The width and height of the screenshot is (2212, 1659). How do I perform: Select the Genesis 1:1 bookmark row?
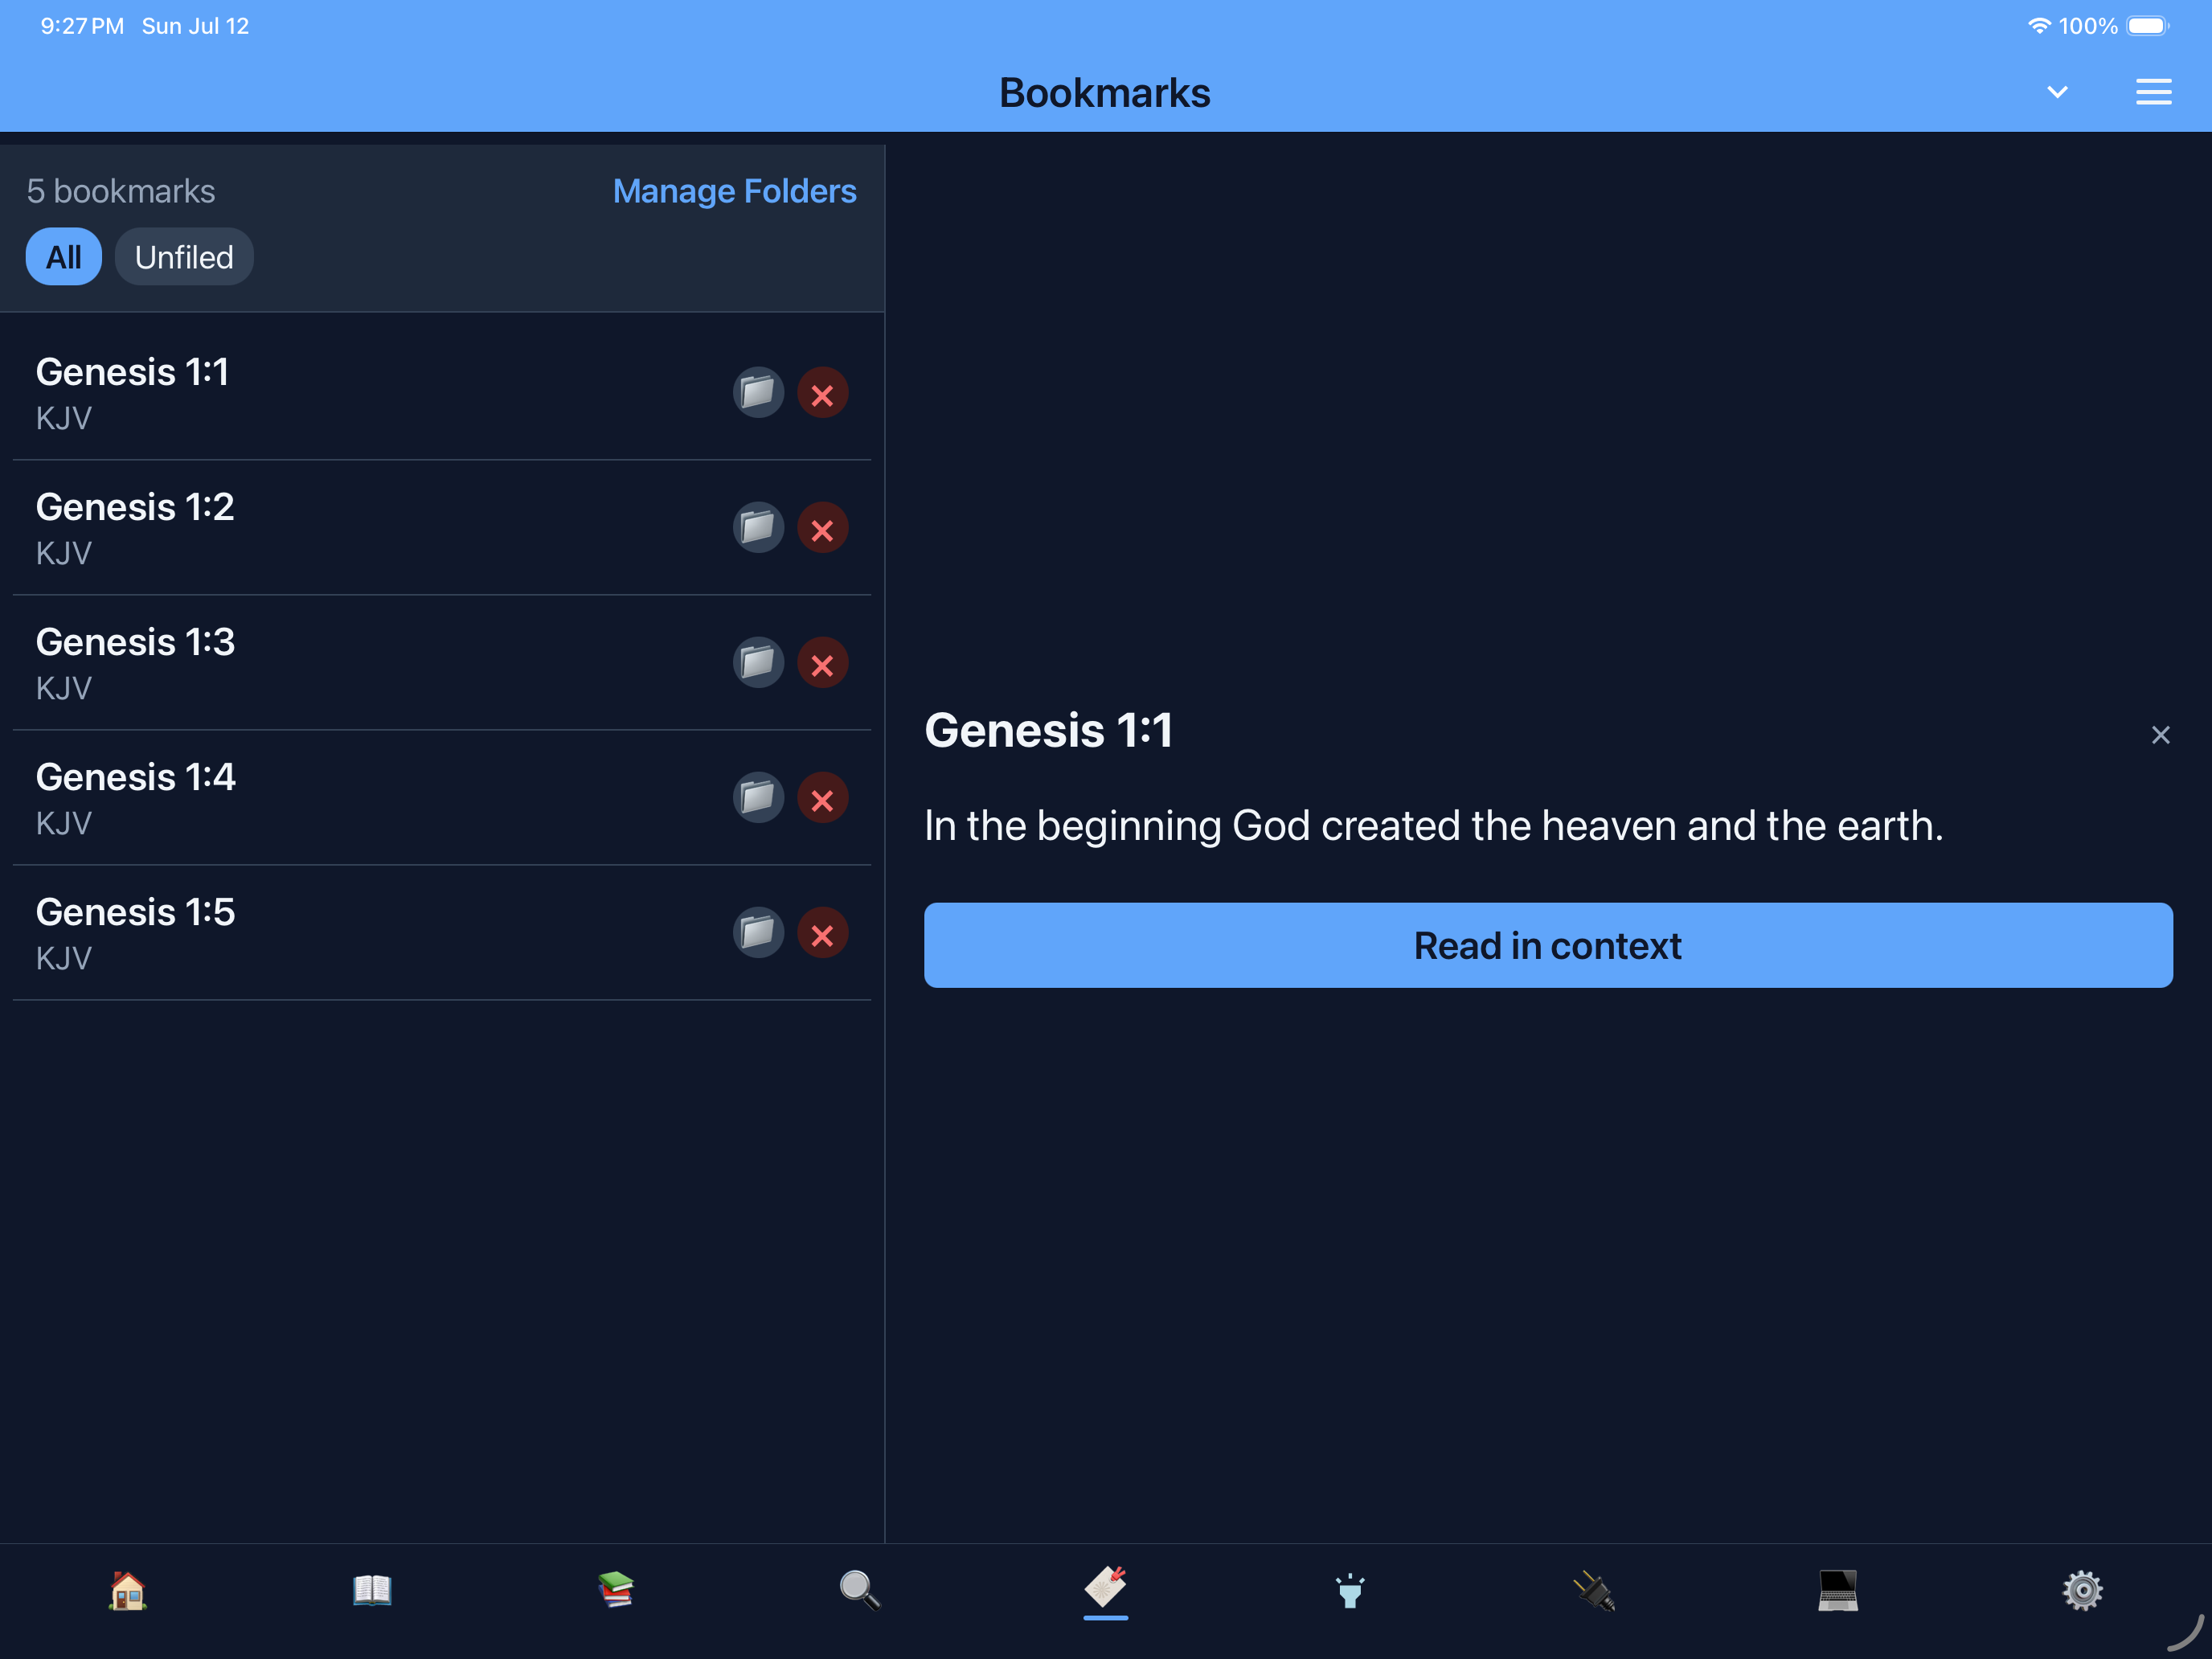coord(442,393)
